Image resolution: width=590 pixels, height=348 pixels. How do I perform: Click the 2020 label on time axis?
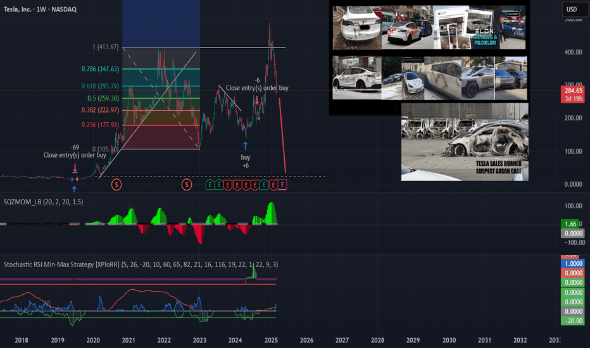click(93, 340)
